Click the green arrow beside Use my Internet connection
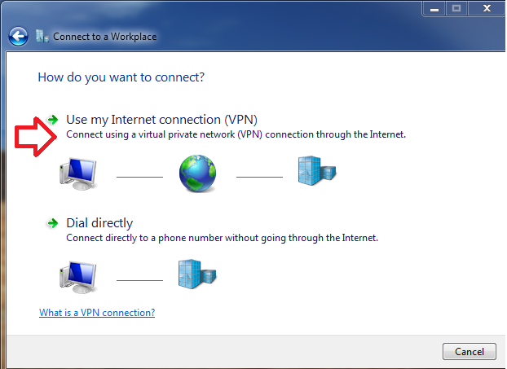Viewport: 507px width, 369px height. pos(53,120)
